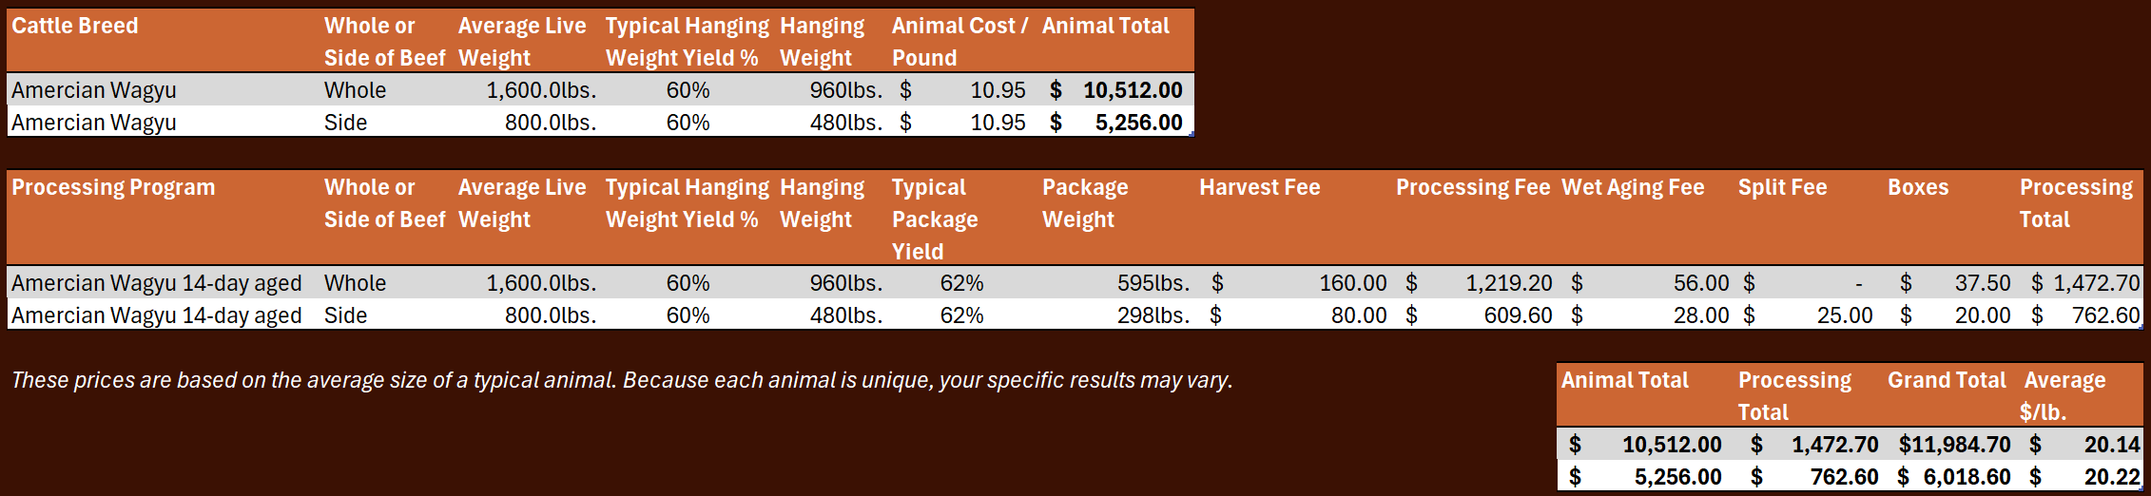2151x496 pixels.
Task: Click the "Split Fee" column header
Action: point(1782,188)
